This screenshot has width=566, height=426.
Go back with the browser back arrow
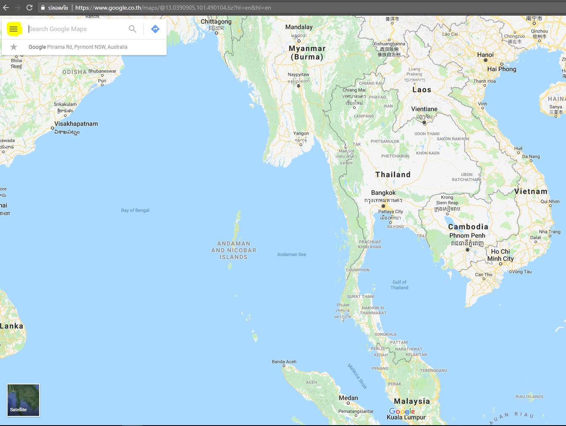point(6,8)
